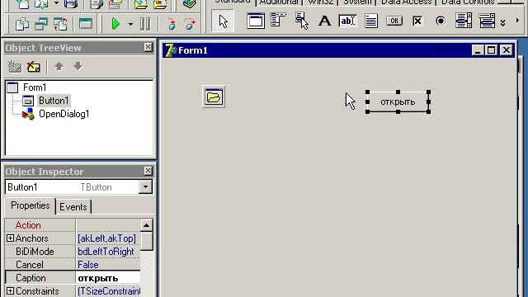Toggle between form and unit view
Screen dimensions: 528x297
60,24
